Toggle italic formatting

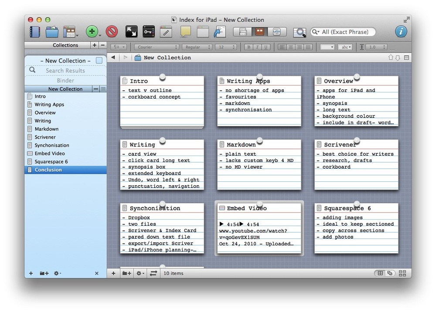pyautogui.click(x=257, y=47)
